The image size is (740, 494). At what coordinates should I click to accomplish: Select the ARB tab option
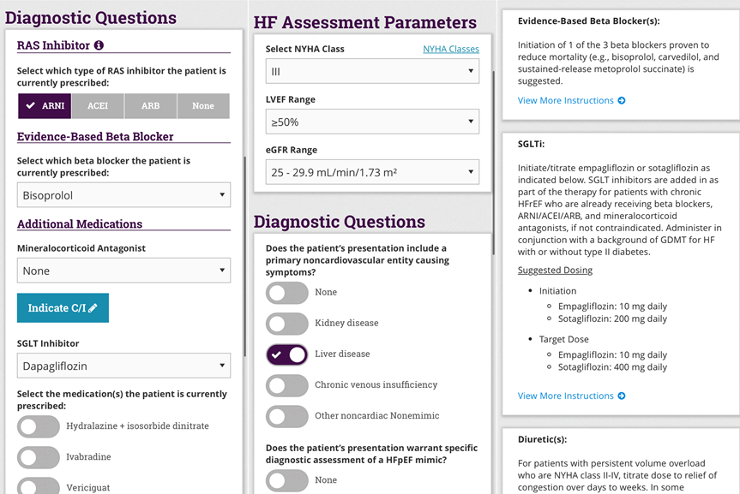(150, 106)
